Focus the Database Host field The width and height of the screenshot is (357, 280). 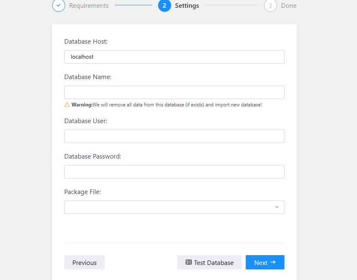click(x=174, y=57)
